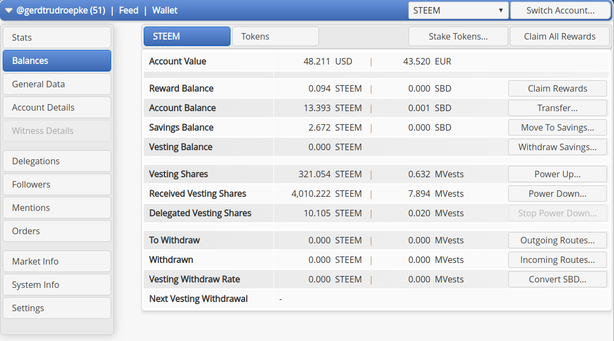
Task: Click the Power Up button
Action: (557, 174)
